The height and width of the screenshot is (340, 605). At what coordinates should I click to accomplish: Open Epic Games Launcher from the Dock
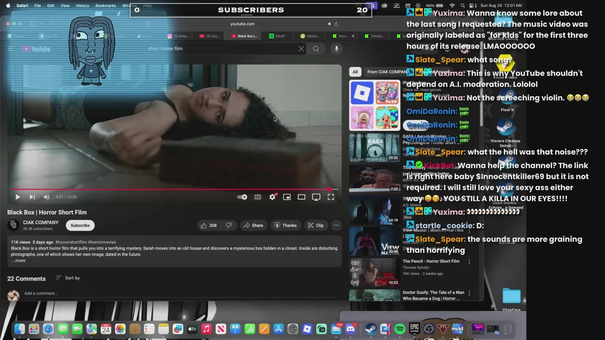[x=415, y=329]
